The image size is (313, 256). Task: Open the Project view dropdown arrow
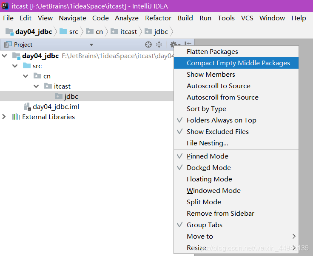click(x=91, y=45)
